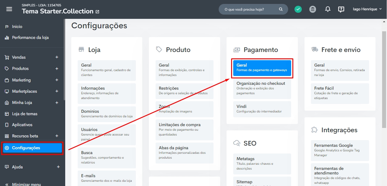Viewport: 387px width, 186px height.
Task: Open store external link icon beside title
Action: [x=97, y=12]
